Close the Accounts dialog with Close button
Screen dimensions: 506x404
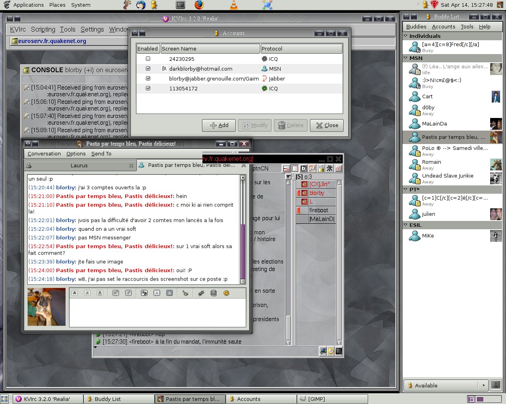point(327,125)
